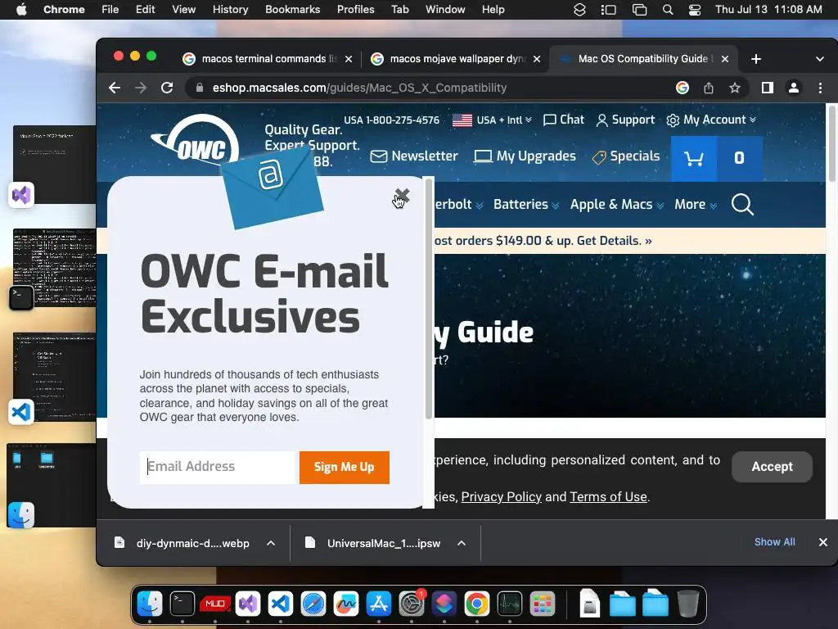
Task: Open the History menu
Action: coord(230,9)
